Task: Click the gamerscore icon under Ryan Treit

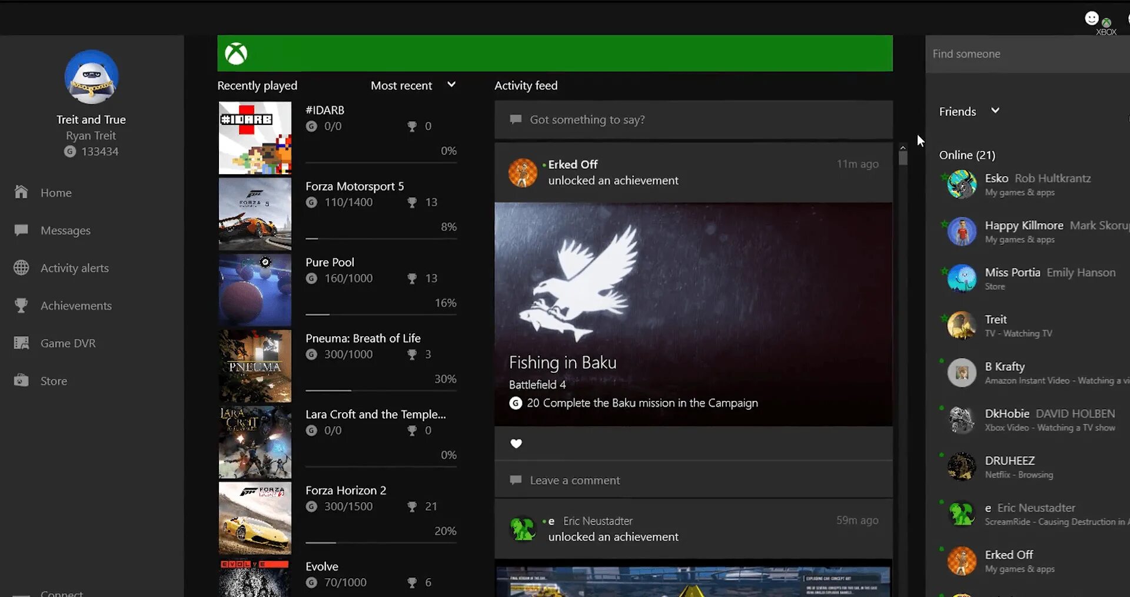Action: point(70,151)
